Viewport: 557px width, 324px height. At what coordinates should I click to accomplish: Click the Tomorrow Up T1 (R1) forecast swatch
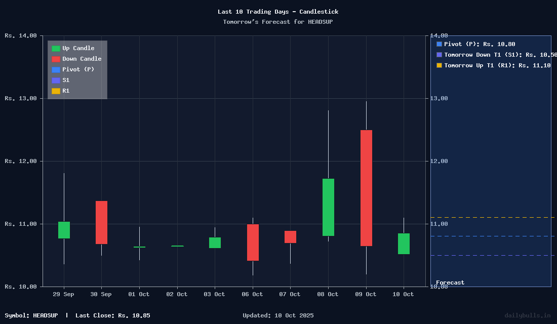439,65
